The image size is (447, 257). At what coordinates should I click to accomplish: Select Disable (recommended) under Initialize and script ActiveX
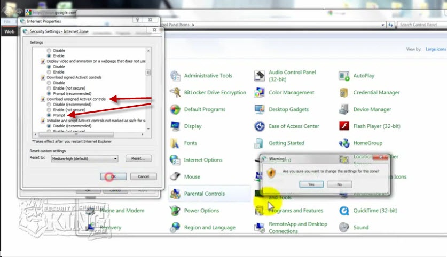tap(49, 126)
